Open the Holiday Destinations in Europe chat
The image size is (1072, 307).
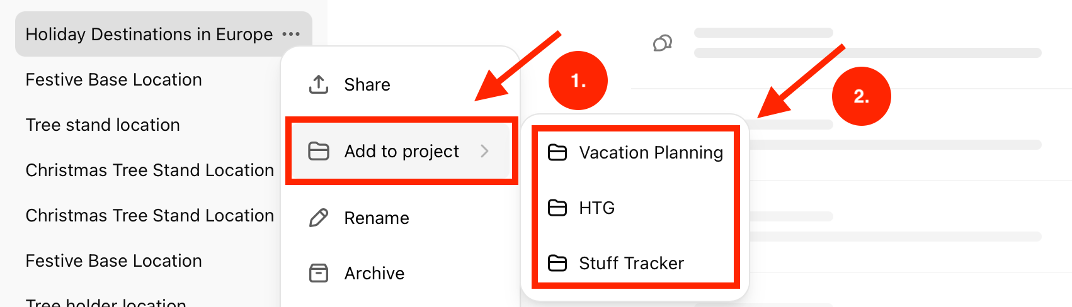tap(149, 34)
